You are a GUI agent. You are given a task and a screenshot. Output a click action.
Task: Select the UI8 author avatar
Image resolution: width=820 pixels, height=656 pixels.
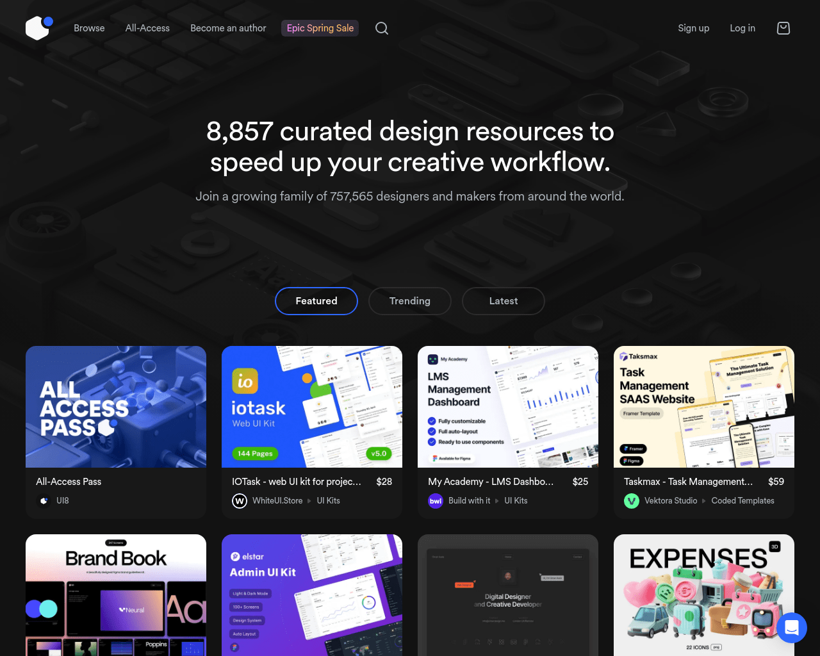44,501
